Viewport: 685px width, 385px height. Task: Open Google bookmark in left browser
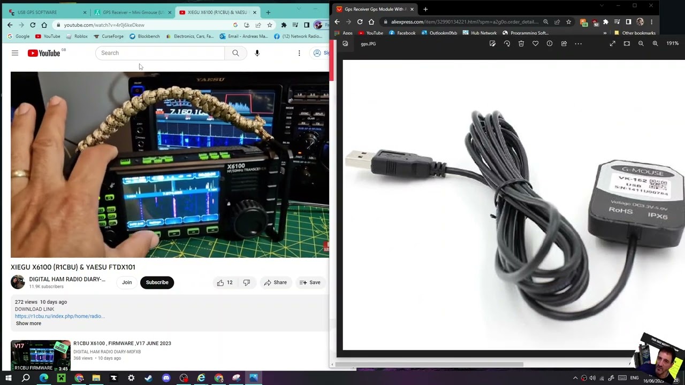(18, 36)
